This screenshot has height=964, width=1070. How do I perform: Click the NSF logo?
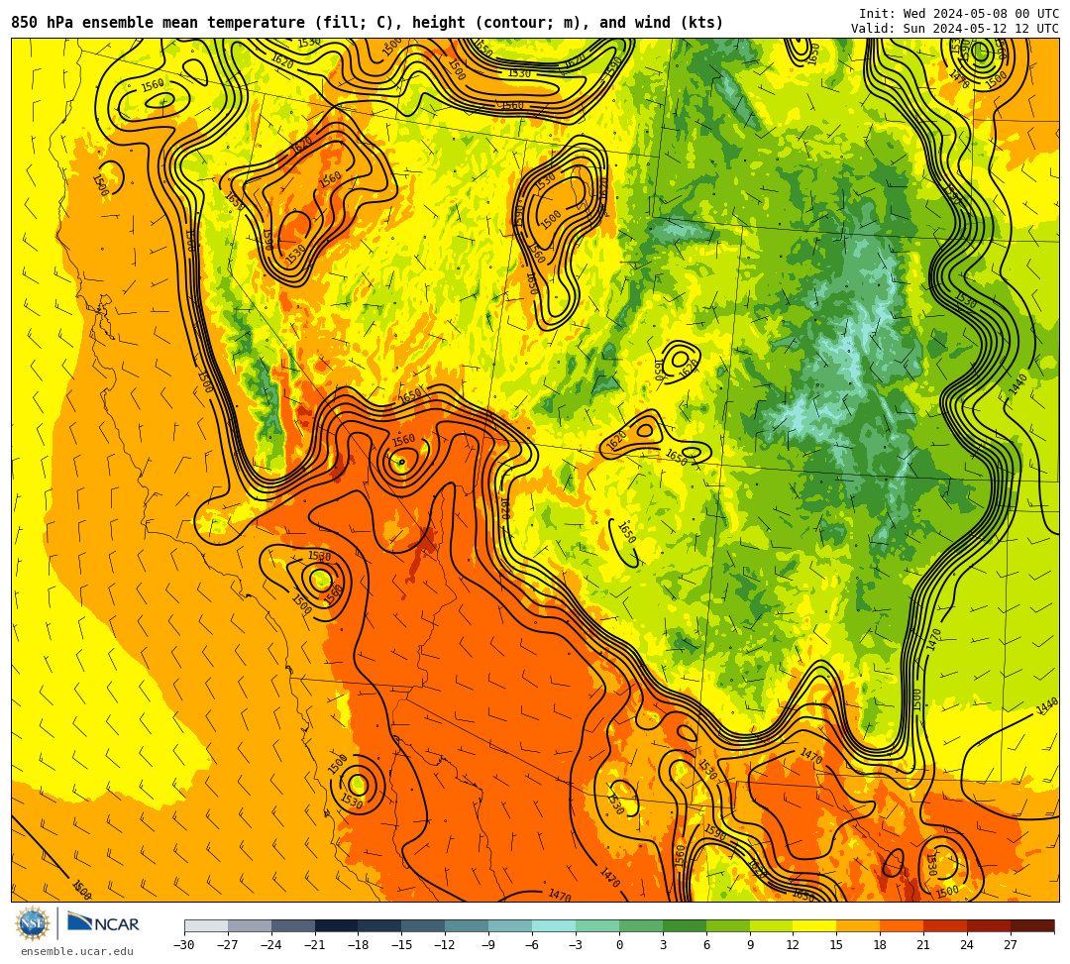point(32,923)
